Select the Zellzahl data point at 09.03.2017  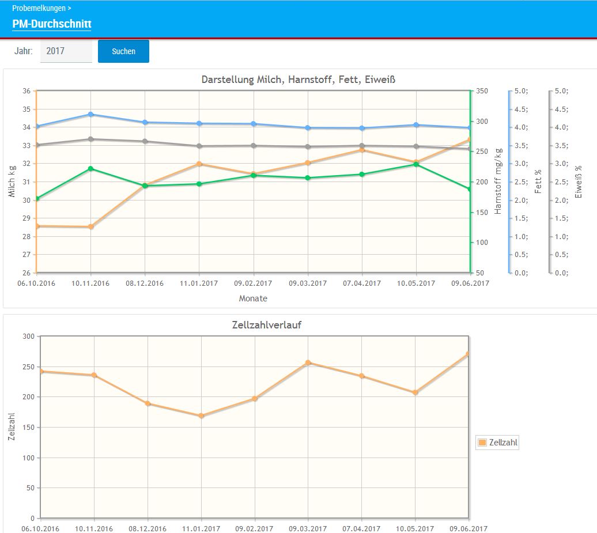pos(308,362)
